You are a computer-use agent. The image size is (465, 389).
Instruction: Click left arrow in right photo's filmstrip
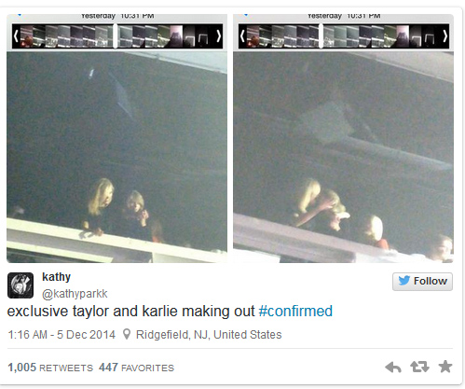pos(242,36)
